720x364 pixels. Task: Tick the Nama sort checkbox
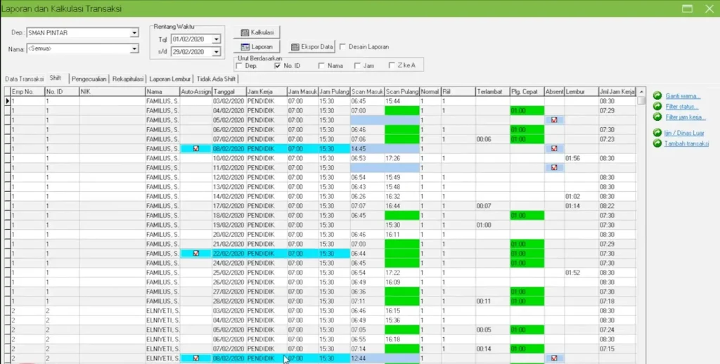pos(321,65)
